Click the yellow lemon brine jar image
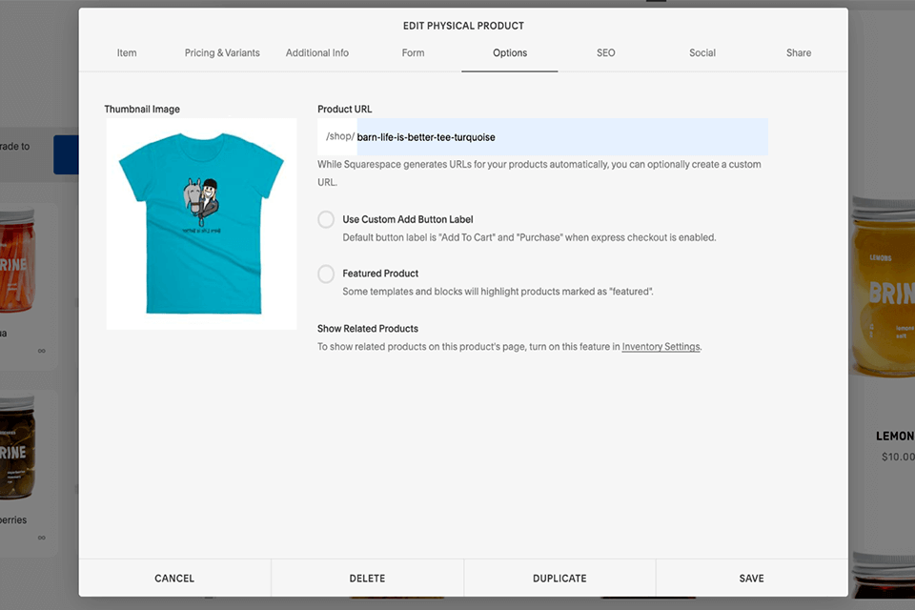The image size is (915, 610). pos(883,286)
